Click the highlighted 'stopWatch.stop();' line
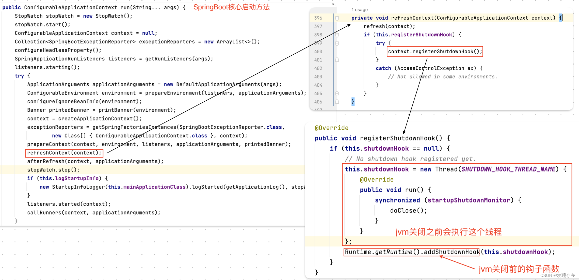 click(53, 170)
